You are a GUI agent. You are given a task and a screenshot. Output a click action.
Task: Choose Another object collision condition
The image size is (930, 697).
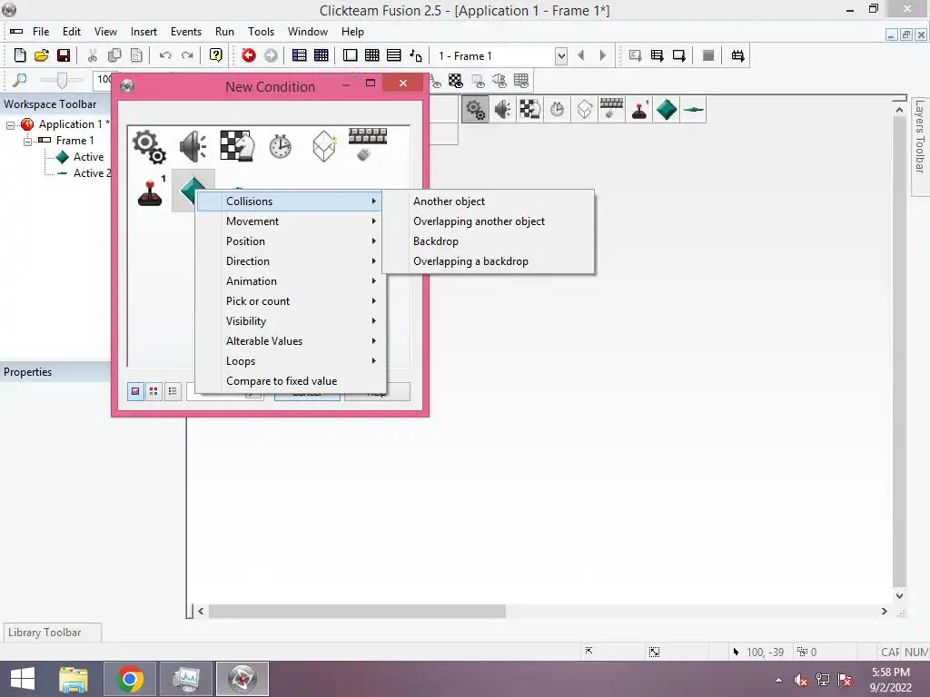pyautogui.click(x=488, y=201)
